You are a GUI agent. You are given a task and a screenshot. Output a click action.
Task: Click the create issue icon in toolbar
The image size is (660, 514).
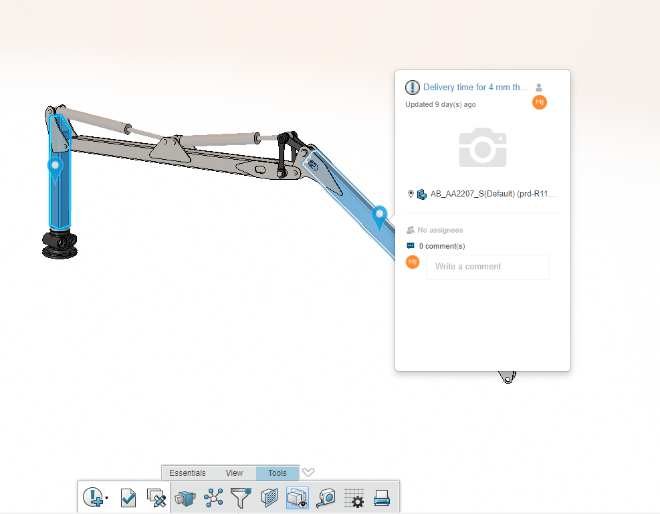92,497
